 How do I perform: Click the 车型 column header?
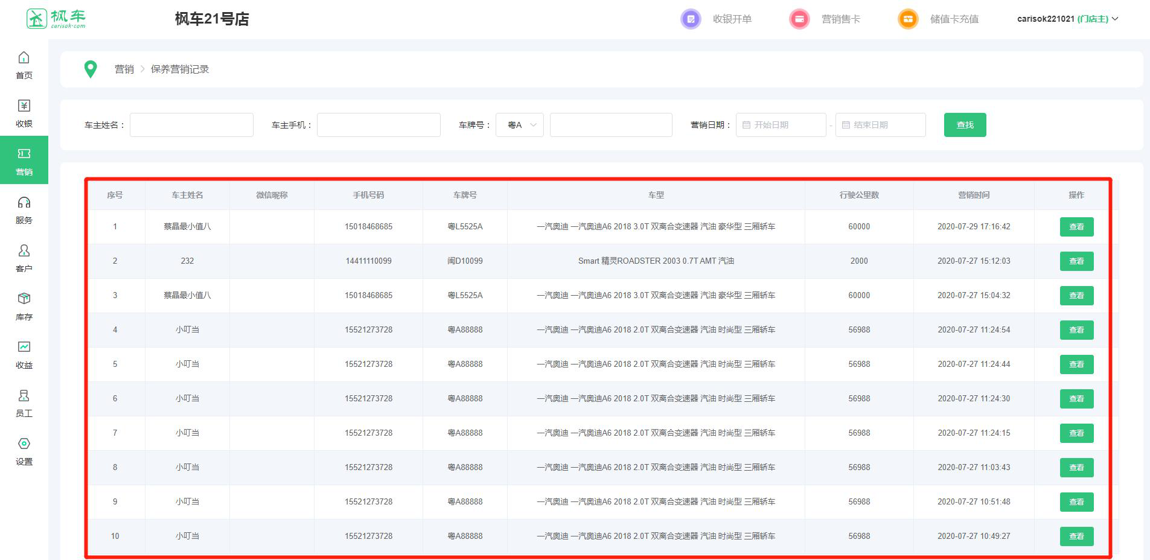tap(656, 195)
